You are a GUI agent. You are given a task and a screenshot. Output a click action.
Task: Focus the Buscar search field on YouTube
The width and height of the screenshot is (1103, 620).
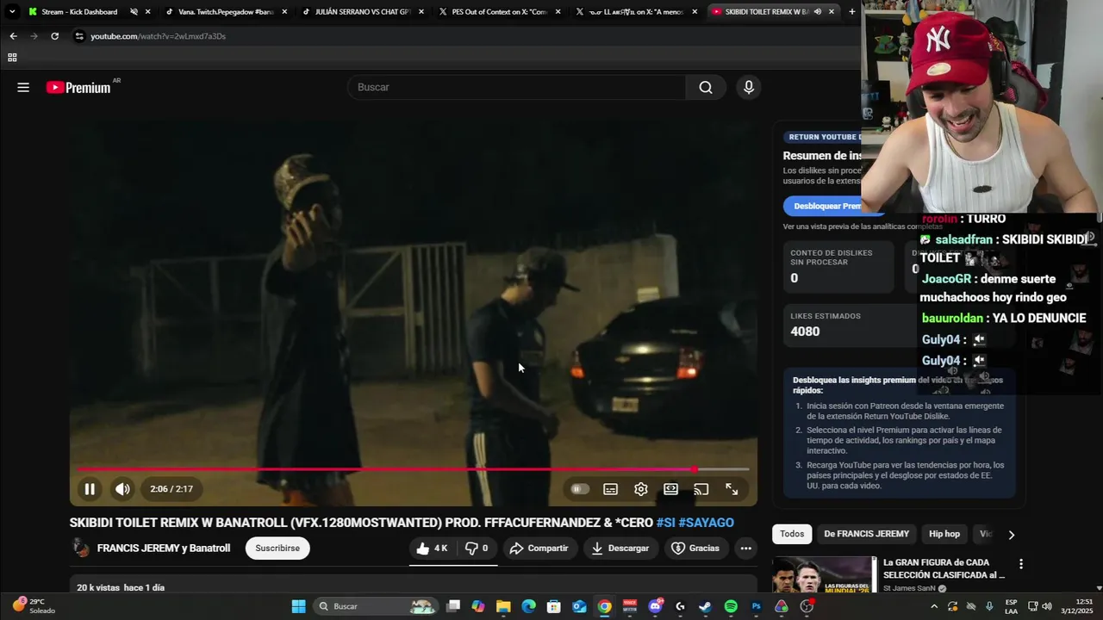tap(517, 87)
